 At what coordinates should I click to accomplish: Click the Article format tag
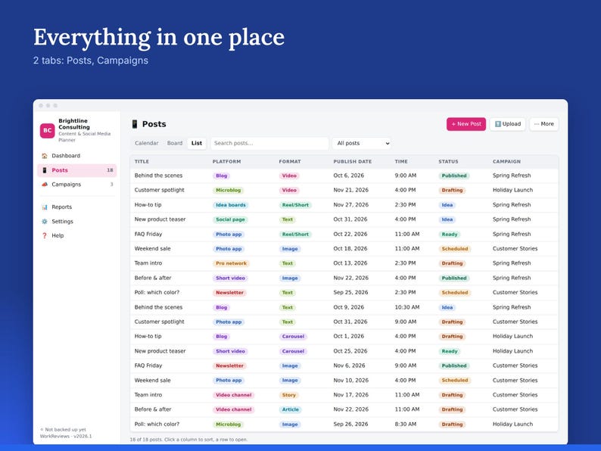pos(290,409)
